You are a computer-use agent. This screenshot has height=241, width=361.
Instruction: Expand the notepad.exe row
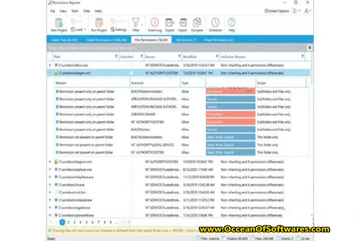(50, 200)
